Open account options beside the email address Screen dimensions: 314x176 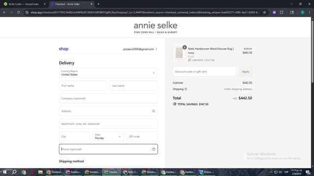point(157,49)
